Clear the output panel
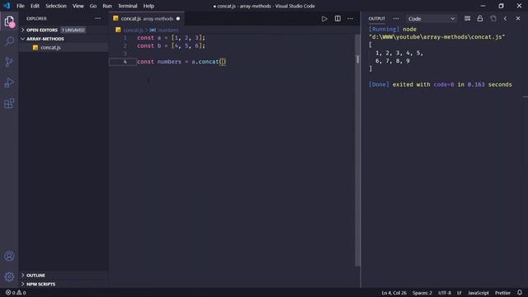Screen dimensions: 528x297 (467, 18)
